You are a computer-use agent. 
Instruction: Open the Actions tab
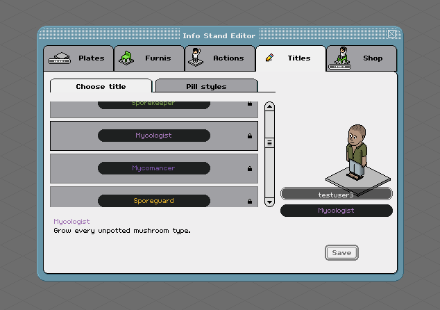[x=220, y=58]
